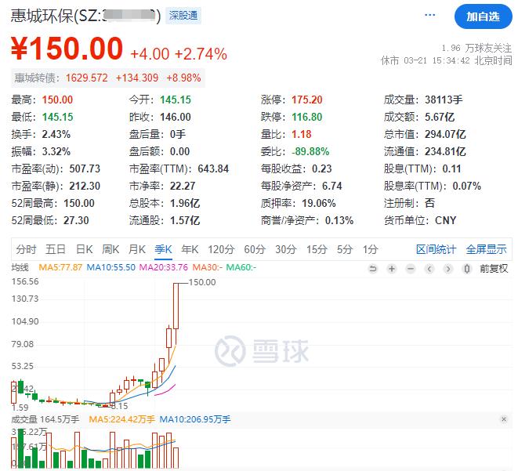This screenshot has height=471, width=518.
Task: Click the 总市值 294.07亿 value
Action: tap(445, 134)
